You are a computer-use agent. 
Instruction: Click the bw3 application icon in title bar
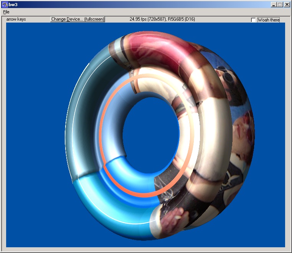pos(5,5)
